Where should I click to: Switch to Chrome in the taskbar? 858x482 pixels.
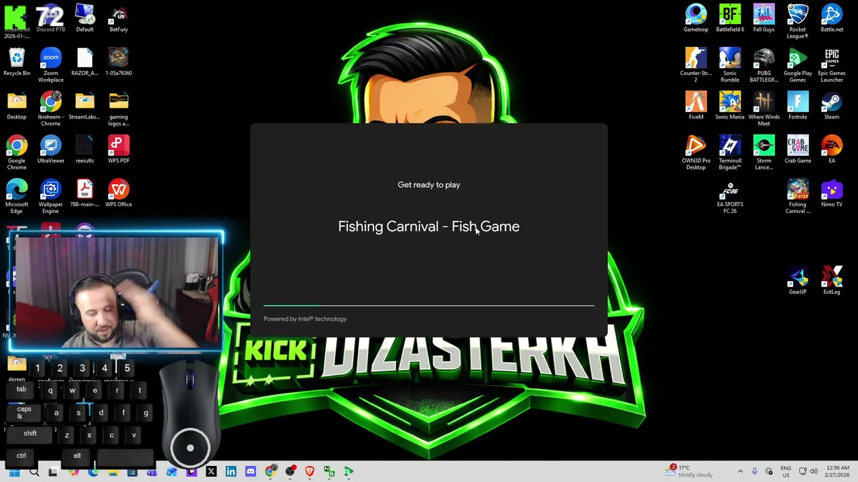270,471
